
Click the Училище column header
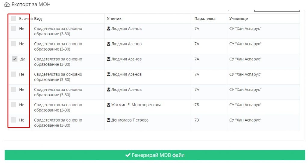[239, 19]
